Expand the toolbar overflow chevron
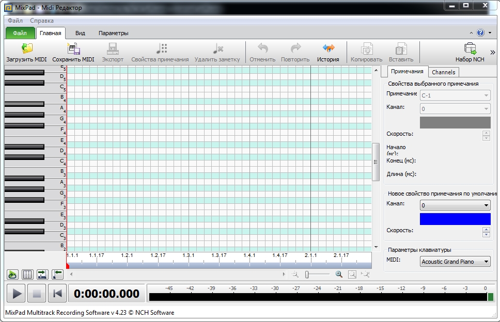Image resolution: width=500 pixels, height=322 pixels. 493,52
